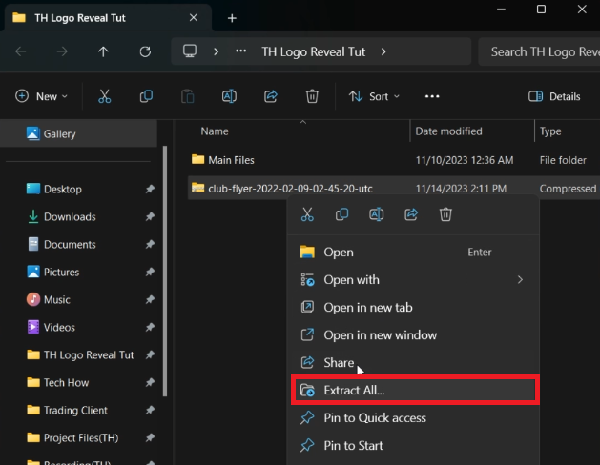The width and height of the screenshot is (600, 465).
Task: Click the Delete icon in the context menu
Action: (x=445, y=215)
